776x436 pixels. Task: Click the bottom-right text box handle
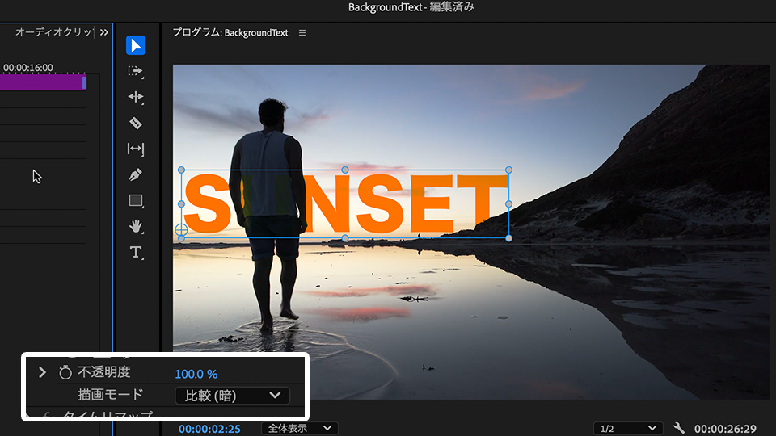[x=508, y=238]
